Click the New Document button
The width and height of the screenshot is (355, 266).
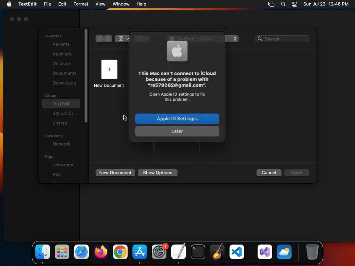pos(115,172)
